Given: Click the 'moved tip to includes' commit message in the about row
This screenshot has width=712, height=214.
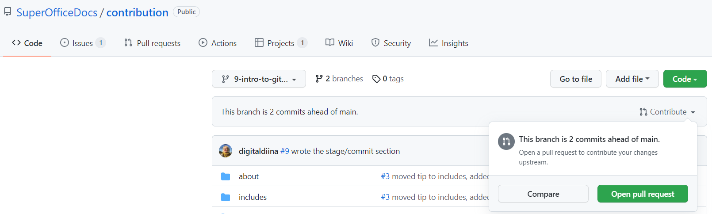Looking at the screenshot, I should 440,176.
